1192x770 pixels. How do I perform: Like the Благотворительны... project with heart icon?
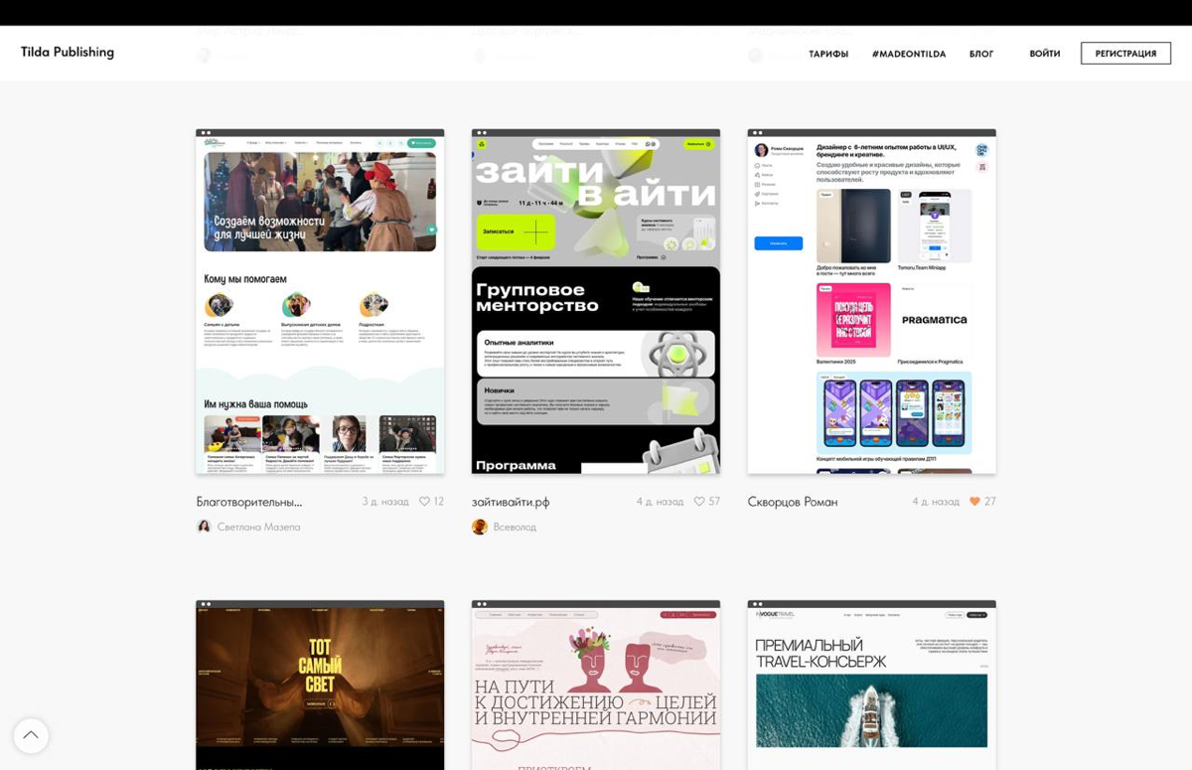pyautogui.click(x=424, y=502)
